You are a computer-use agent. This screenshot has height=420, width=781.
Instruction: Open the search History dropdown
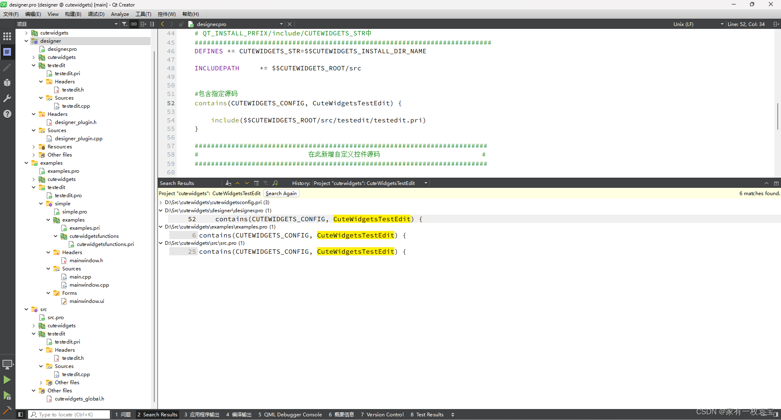(x=370, y=183)
